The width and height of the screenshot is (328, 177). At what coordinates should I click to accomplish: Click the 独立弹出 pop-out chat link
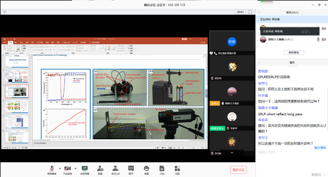coord(320,147)
